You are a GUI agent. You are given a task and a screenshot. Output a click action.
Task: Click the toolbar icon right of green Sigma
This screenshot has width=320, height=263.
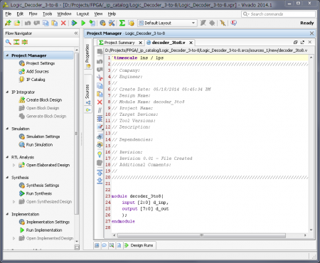pos(131,23)
